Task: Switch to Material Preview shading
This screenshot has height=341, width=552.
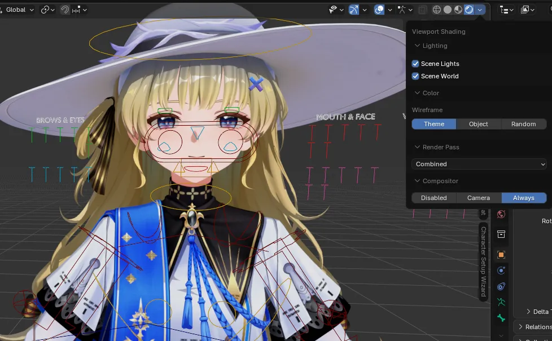Action: [x=458, y=10]
